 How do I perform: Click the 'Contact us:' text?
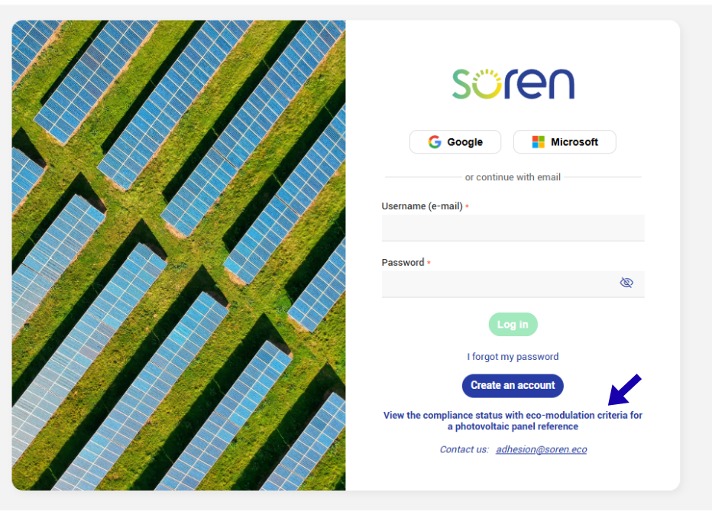coord(464,449)
